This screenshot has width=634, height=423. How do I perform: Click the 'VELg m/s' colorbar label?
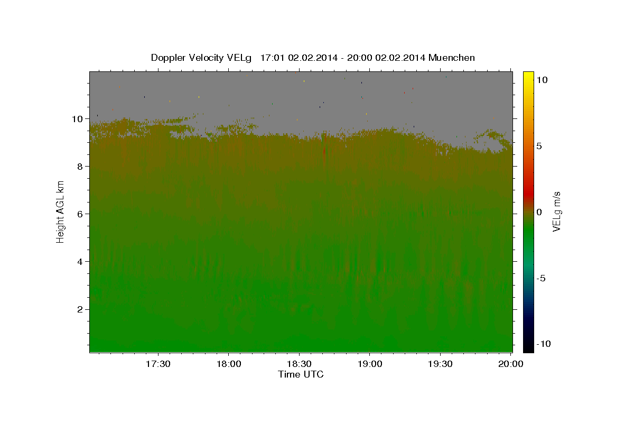pos(556,211)
